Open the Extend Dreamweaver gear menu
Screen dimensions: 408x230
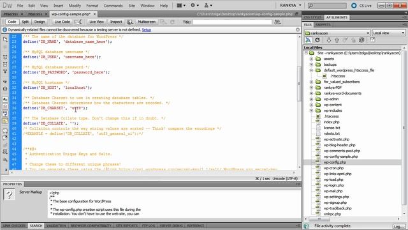click(194, 5)
